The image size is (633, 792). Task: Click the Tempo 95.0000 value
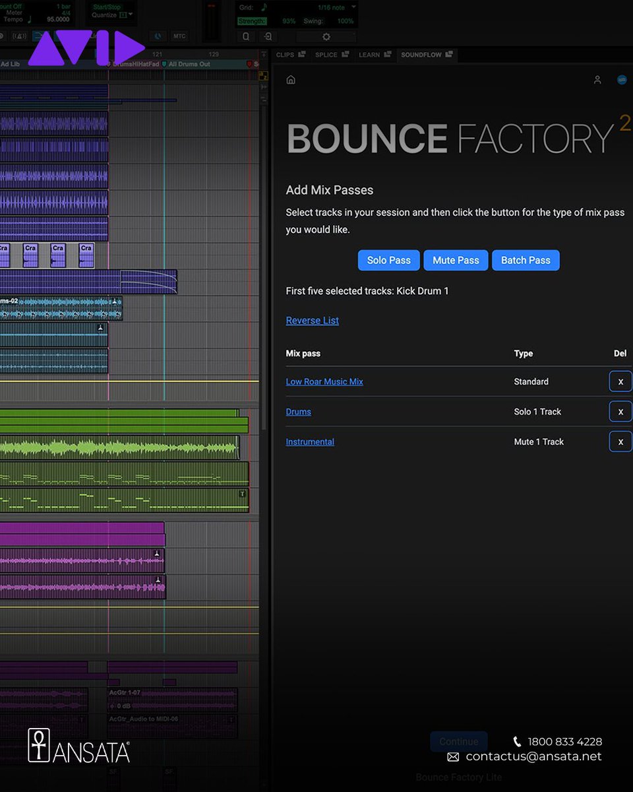click(x=58, y=20)
